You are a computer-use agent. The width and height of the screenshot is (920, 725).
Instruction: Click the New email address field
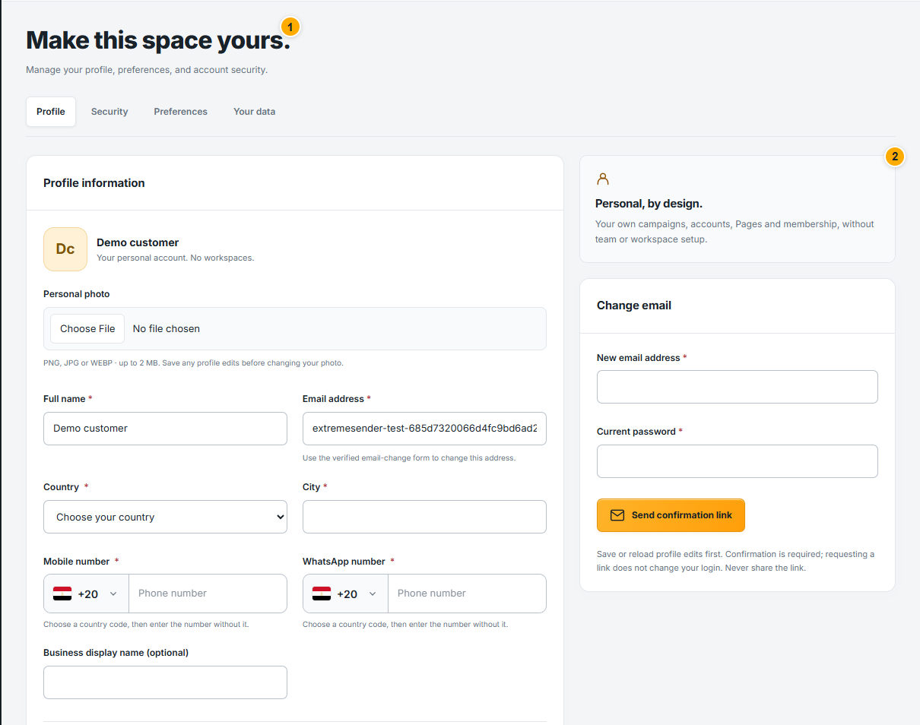(x=738, y=387)
